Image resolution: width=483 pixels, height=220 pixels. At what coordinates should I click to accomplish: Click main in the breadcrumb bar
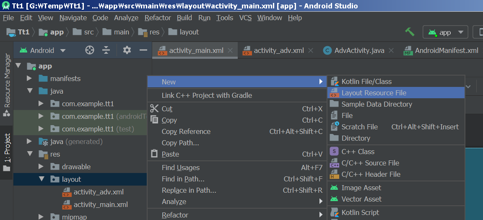[x=116, y=32]
